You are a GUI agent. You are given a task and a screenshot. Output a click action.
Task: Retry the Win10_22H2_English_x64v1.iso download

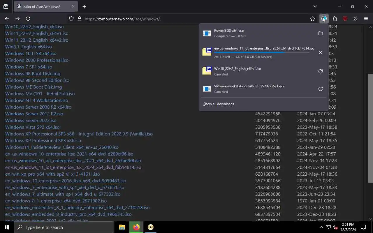(321, 71)
